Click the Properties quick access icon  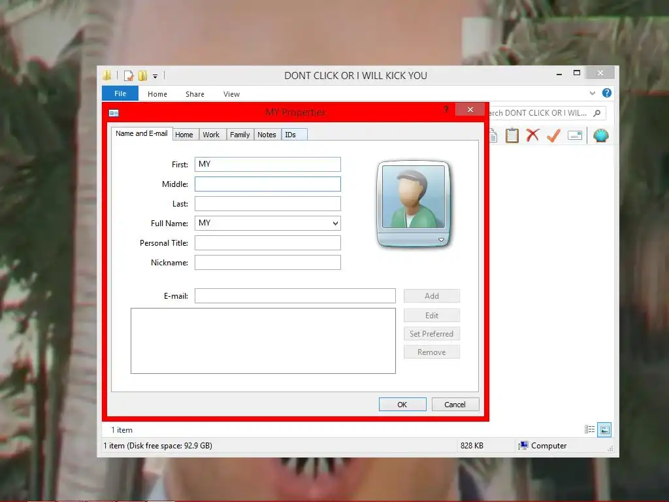(129, 76)
